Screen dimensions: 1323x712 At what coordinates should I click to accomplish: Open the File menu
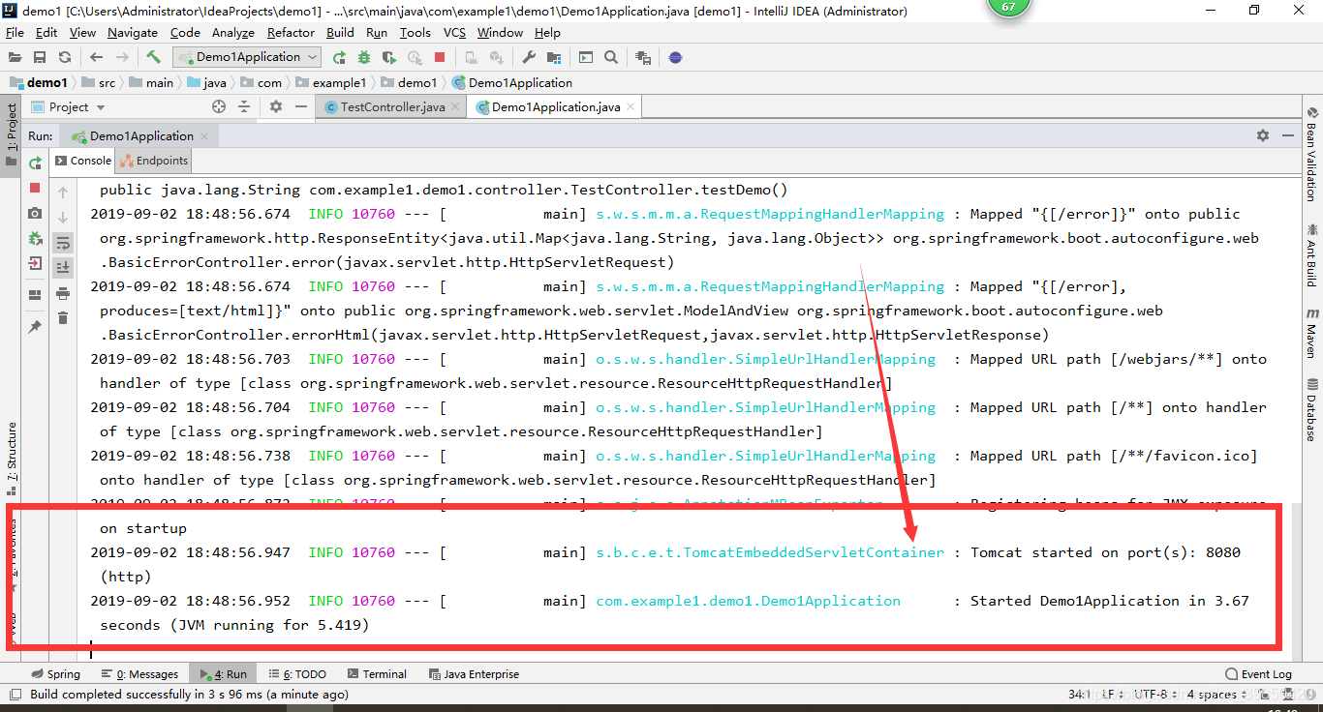pyautogui.click(x=15, y=33)
